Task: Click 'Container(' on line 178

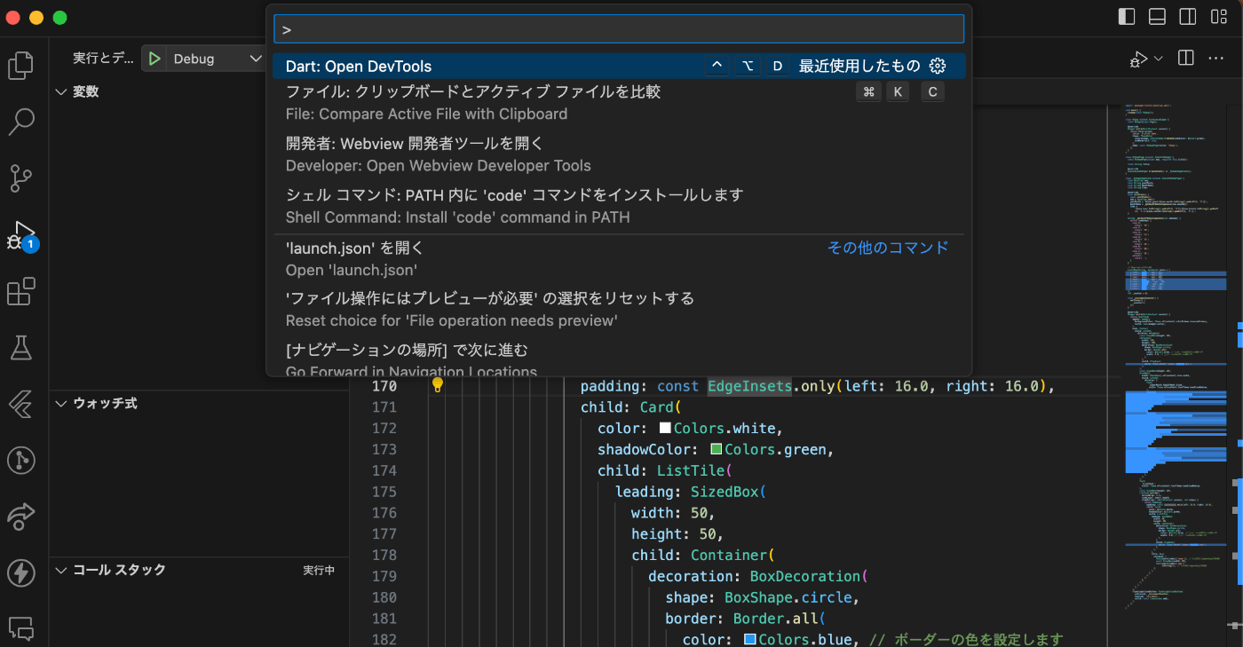Action: point(732,555)
